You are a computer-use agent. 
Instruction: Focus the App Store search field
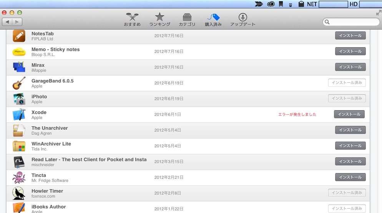351,22
